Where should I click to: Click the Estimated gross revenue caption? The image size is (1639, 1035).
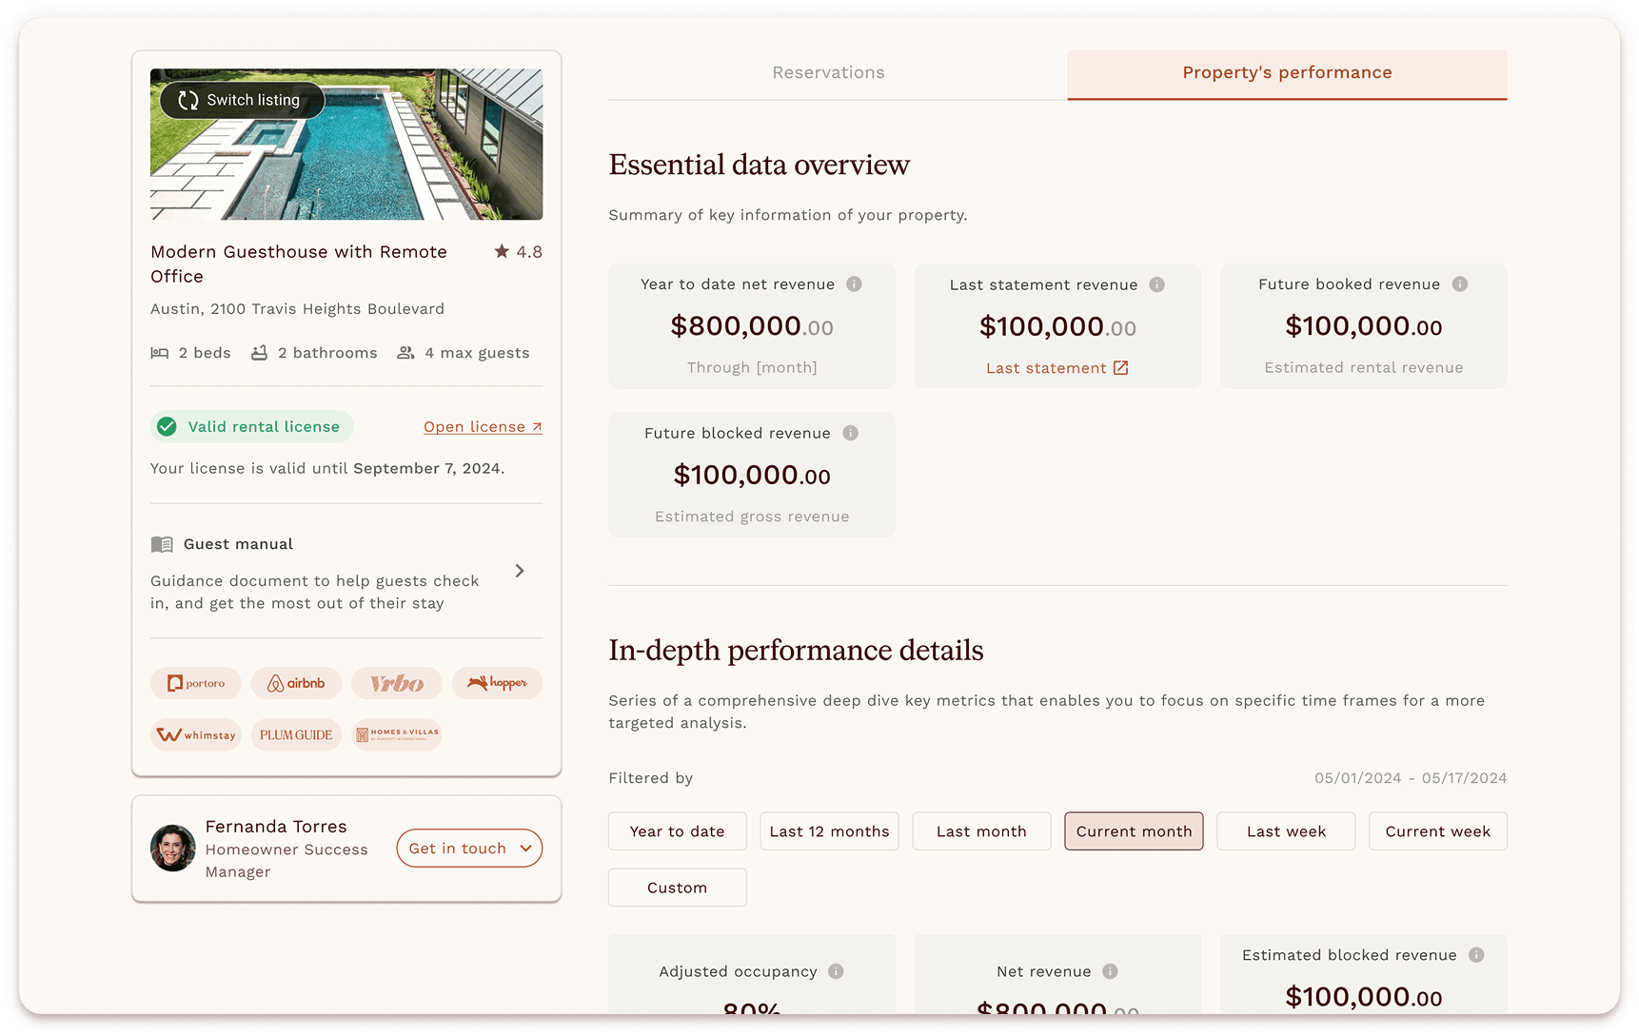[752, 517]
